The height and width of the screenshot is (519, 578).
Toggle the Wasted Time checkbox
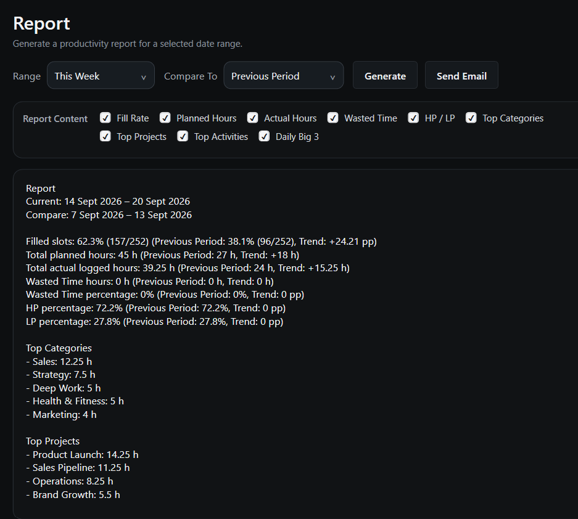(x=333, y=118)
